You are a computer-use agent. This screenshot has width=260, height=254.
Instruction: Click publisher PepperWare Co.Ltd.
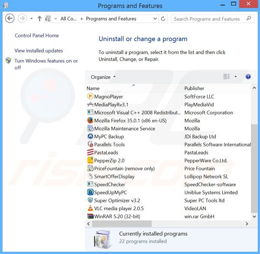(x=206, y=161)
